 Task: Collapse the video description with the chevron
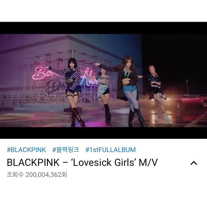coord(194,163)
